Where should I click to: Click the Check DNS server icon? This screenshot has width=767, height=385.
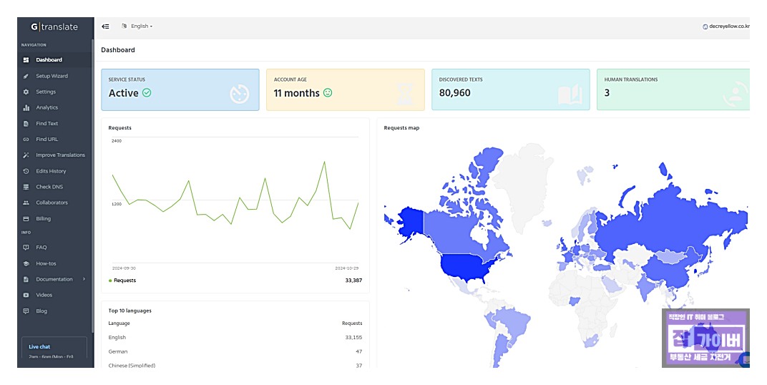tap(26, 187)
